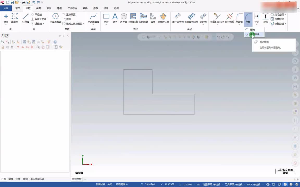Save the file from quick access toolbar
The image size is (300, 187).
click(12, 3)
